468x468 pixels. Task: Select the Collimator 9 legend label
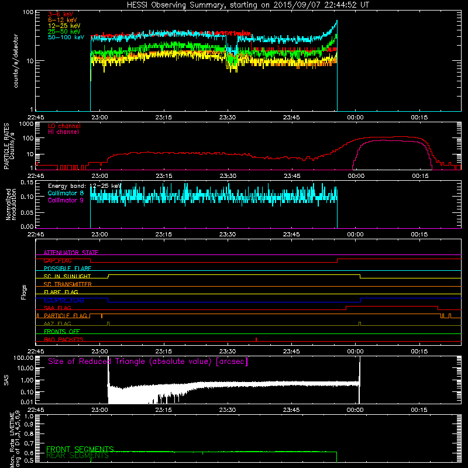66,200
